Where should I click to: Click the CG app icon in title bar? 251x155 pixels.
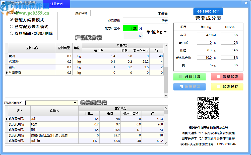(3, 3)
